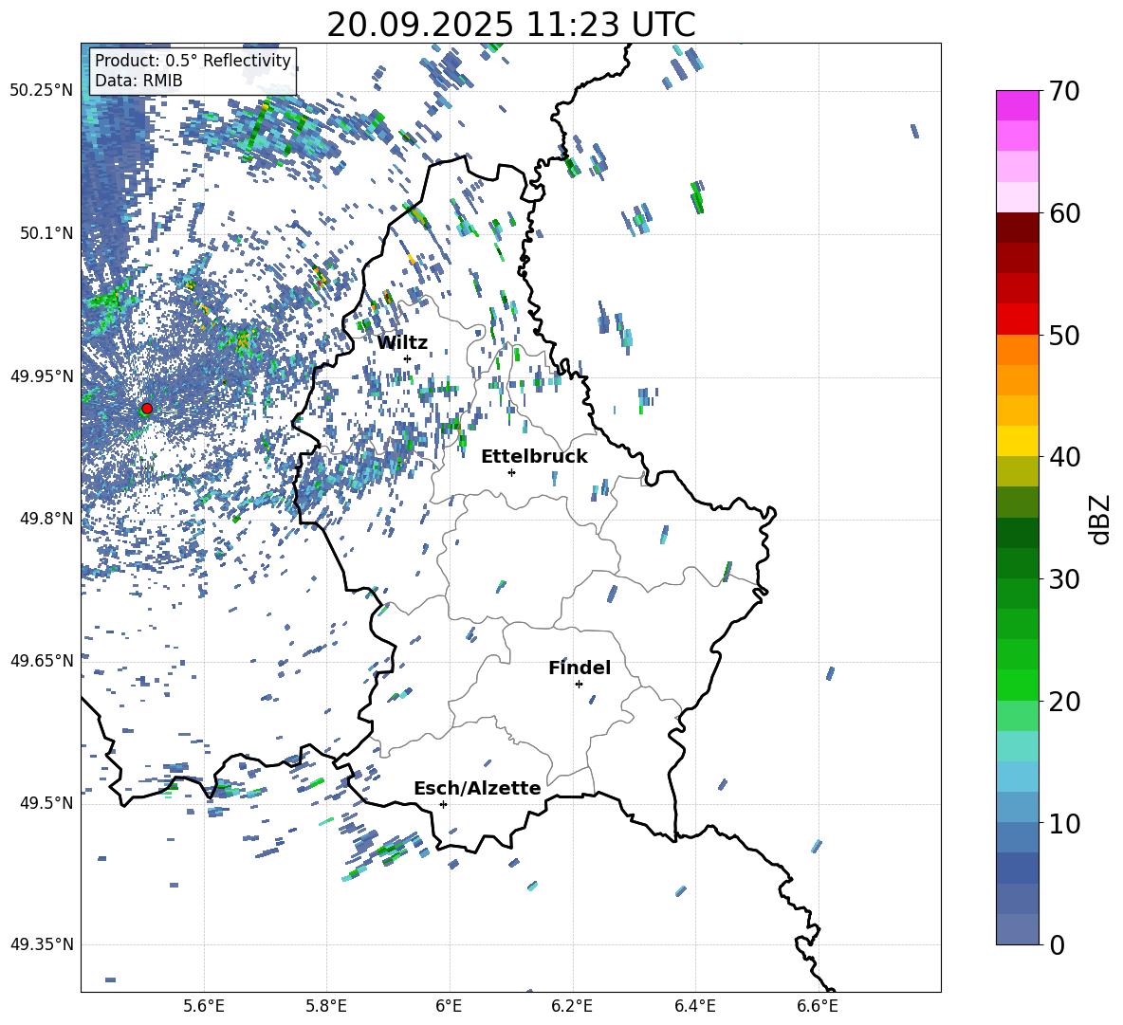The width and height of the screenshot is (1123, 1025).
Task: Click the 49.95°N latitude label
Action: pyautogui.click(x=42, y=376)
